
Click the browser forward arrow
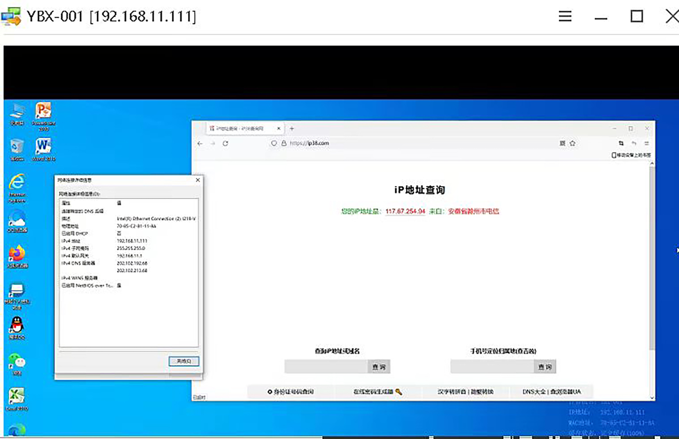coord(213,143)
